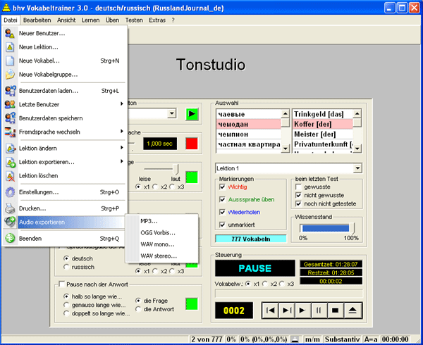Viewport: 423px width, 345px height.
Task: Click the Lektion löschen icon
Action: pos(10,176)
